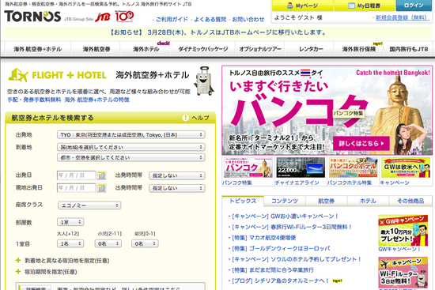Open GWお小遣いキャンペーン topic link
The width and height of the screenshot is (435, 290).
[285, 217]
